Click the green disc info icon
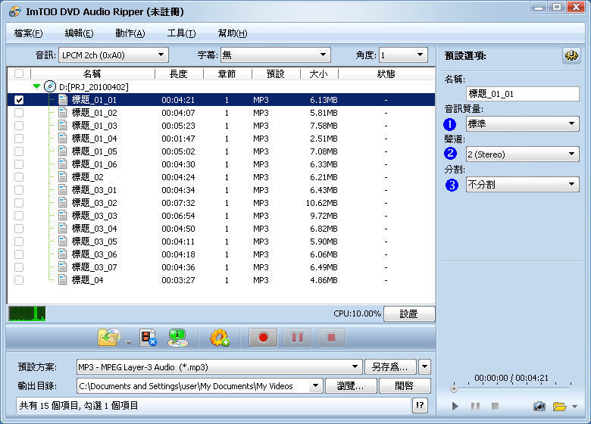The height and width of the screenshot is (424, 591). point(178,338)
